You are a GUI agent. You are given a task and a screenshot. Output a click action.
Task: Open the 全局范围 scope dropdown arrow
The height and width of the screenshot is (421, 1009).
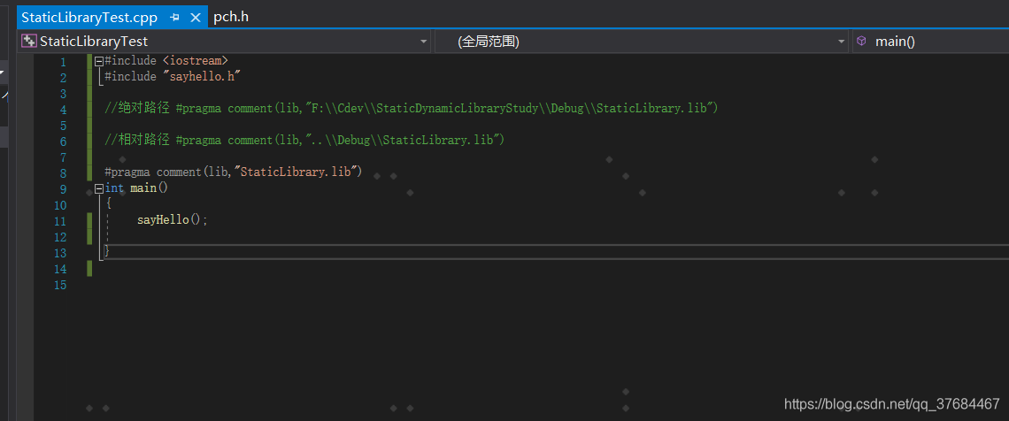[x=842, y=42]
